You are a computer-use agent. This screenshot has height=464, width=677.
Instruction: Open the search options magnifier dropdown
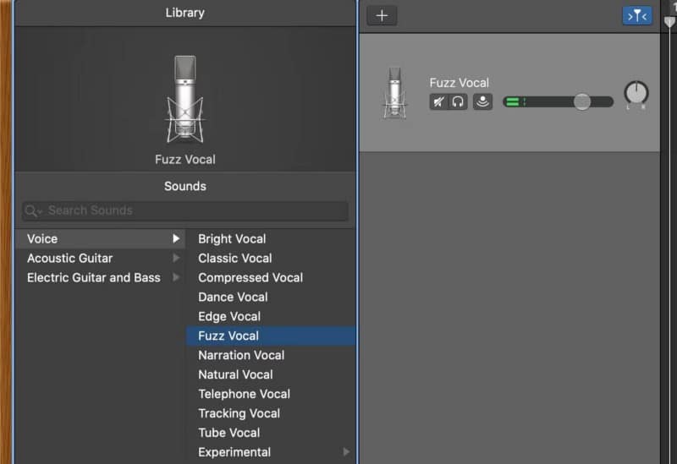click(33, 210)
